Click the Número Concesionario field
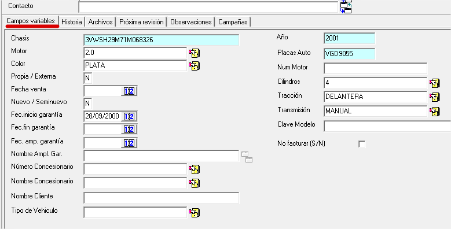Viewport: 451px width, 229px height. 135,169
